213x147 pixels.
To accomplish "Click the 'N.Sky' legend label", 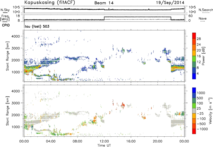I will pyautogui.click(x=5, y=10).
